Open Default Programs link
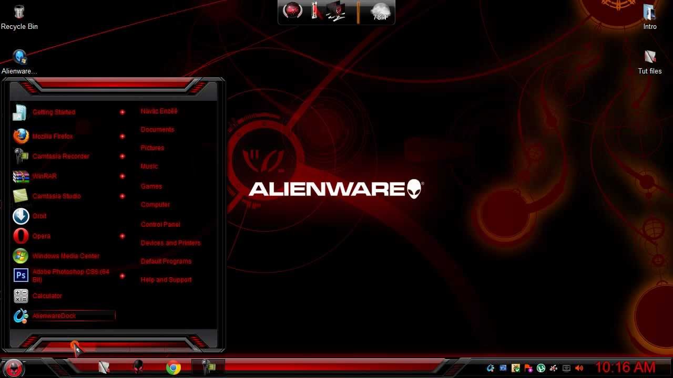This screenshot has height=378, width=673. point(166,261)
